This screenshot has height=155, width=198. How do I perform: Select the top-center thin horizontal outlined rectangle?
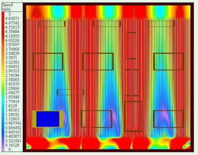point(107,24)
